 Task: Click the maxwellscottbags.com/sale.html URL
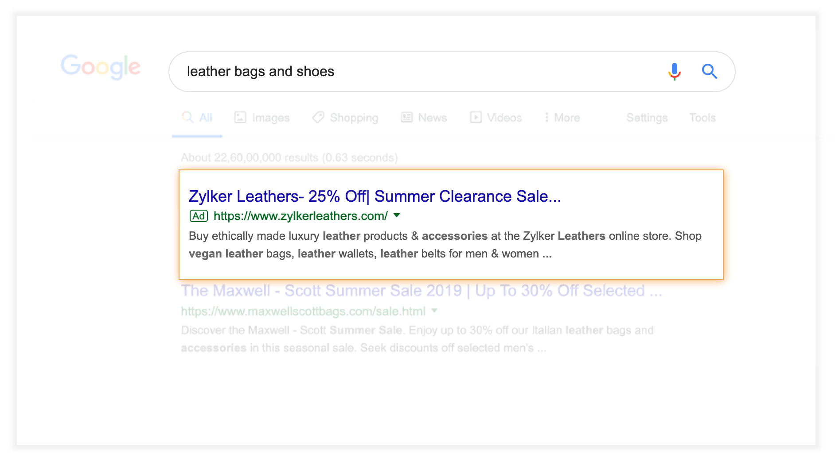tap(303, 311)
